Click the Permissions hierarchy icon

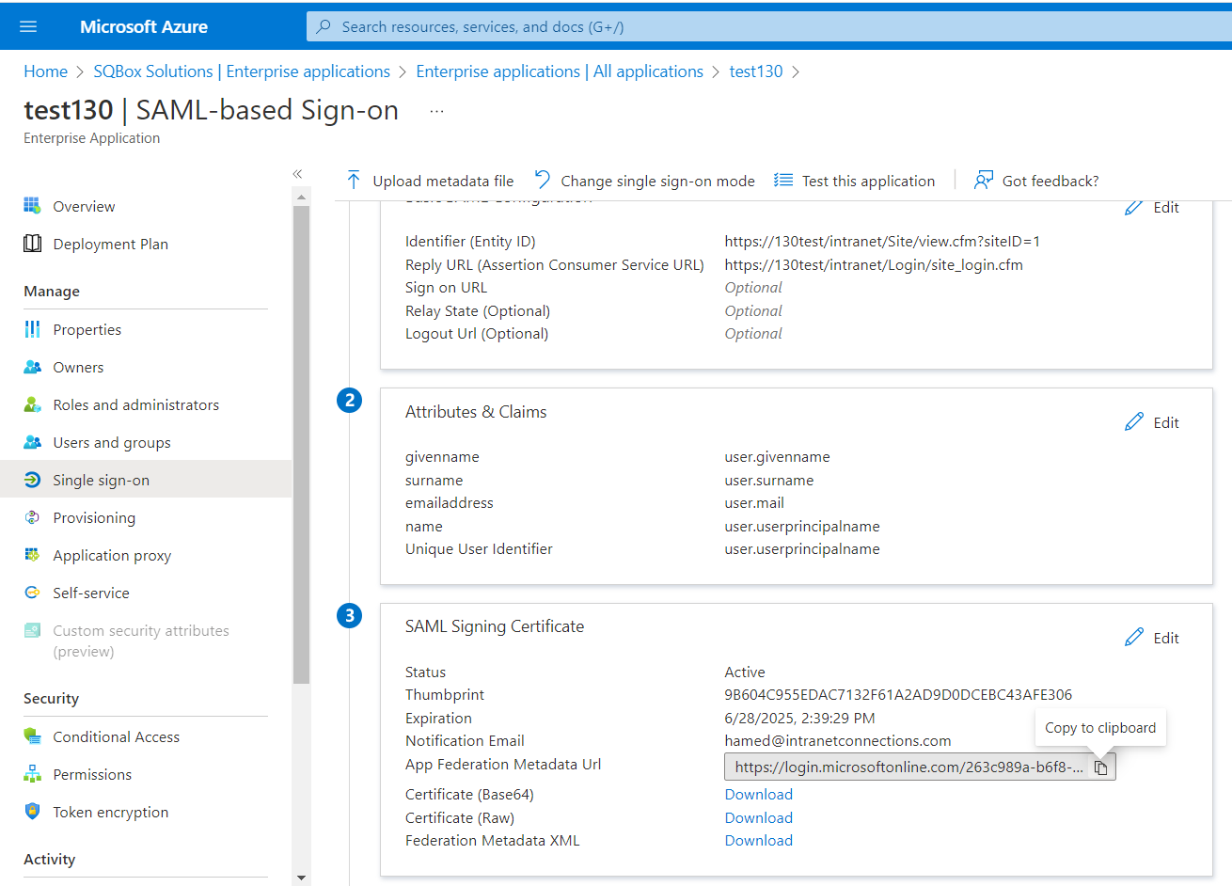32,774
